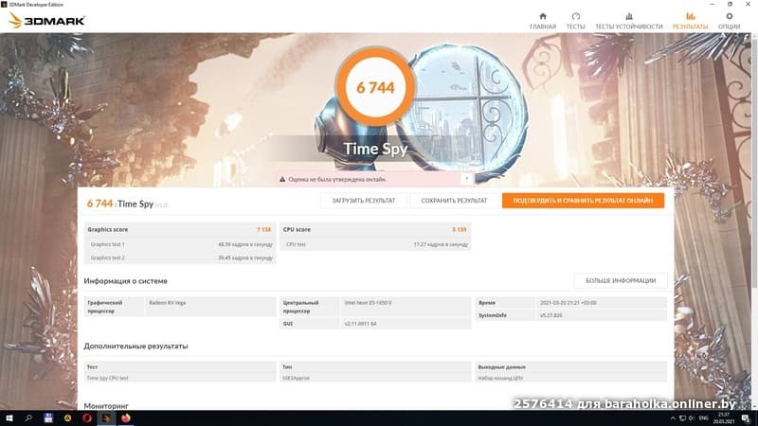The width and height of the screenshot is (758, 426).
Task: Click the question mark help button in the warning bar
Action: (x=466, y=179)
